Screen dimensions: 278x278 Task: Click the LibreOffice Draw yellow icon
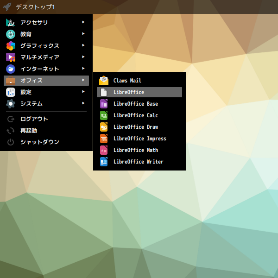point(104,127)
